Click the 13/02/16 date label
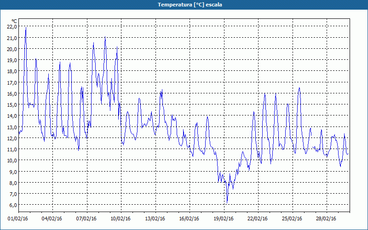 click(155, 219)
